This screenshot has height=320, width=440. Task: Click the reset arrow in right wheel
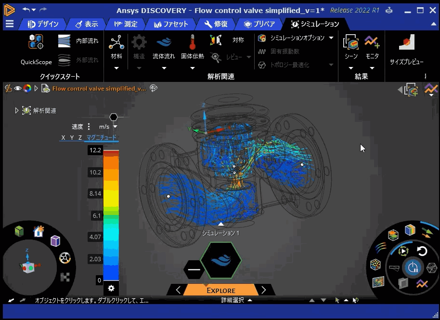[422, 251]
